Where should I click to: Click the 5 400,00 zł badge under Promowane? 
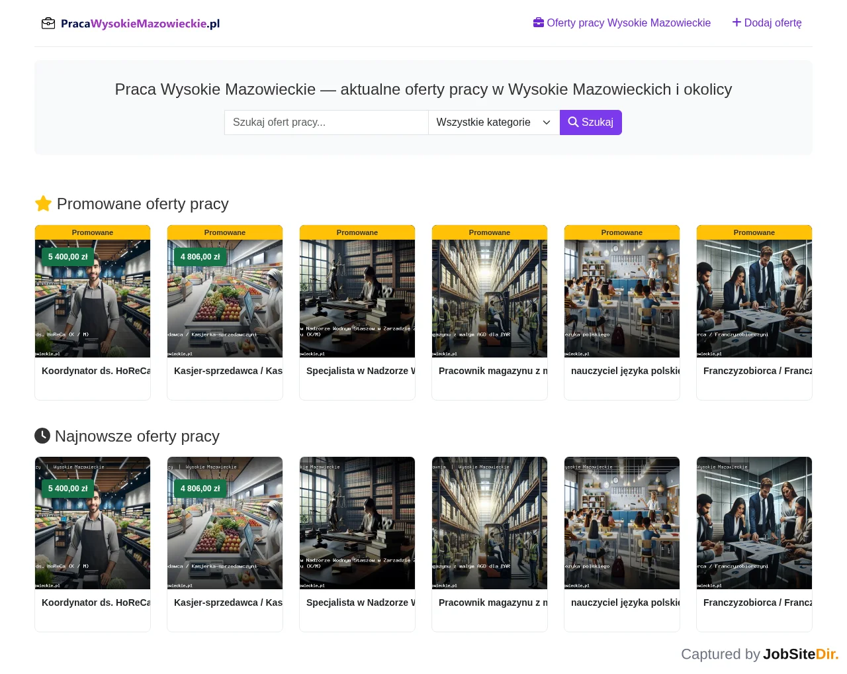coord(68,257)
